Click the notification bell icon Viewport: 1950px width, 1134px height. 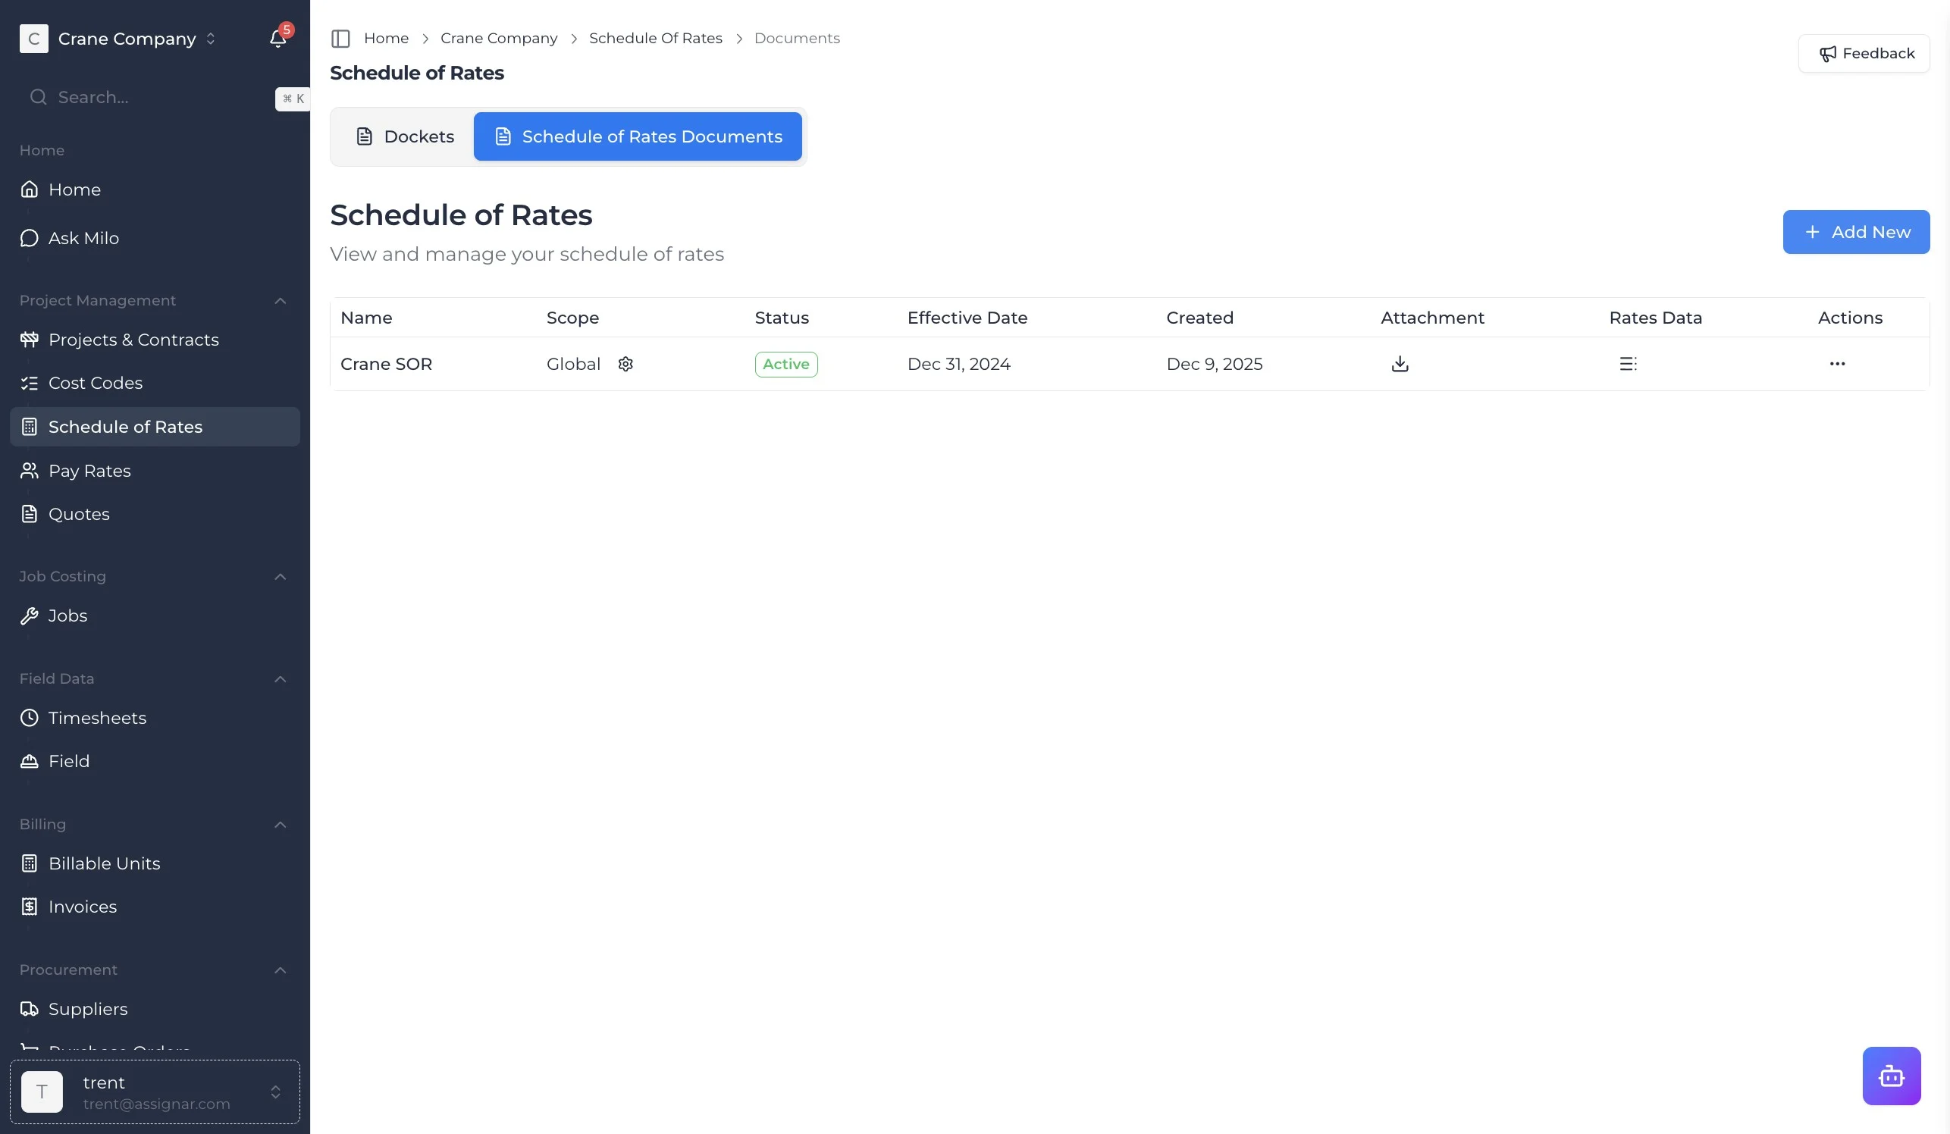coord(277,39)
